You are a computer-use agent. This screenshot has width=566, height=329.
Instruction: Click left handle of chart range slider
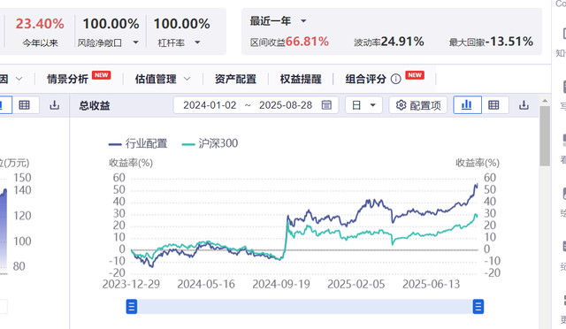[132, 307]
